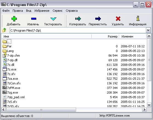Click the 7zFM.exe 7z icon

click(x=5, y=88)
